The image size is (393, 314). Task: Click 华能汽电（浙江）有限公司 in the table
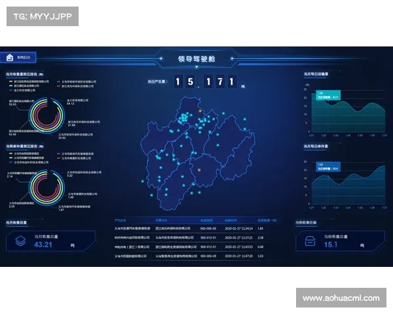(132, 247)
